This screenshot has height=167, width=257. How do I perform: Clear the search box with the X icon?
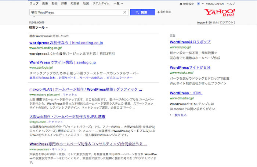tap(124, 12)
